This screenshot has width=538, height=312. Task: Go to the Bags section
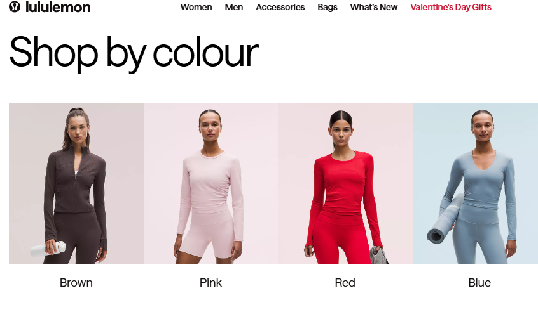328,7
